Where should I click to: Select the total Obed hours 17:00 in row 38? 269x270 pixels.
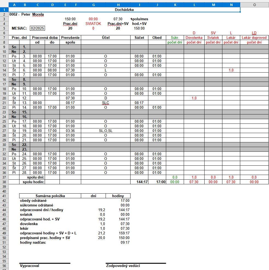pyautogui.click(x=157, y=182)
